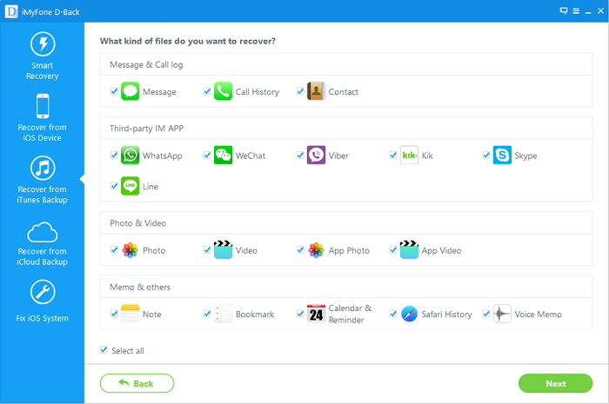Screen dimensions: 609x404
Task: Open the hamburger menu in title bar
Action: coord(576,10)
